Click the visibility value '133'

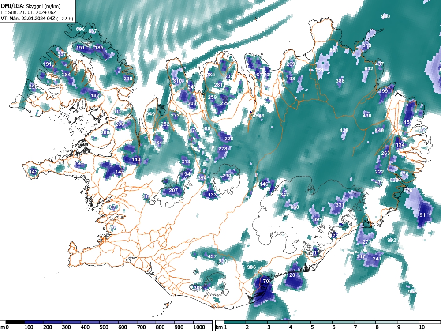[213, 195]
